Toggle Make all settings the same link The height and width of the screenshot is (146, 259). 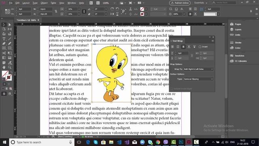tap(192, 56)
